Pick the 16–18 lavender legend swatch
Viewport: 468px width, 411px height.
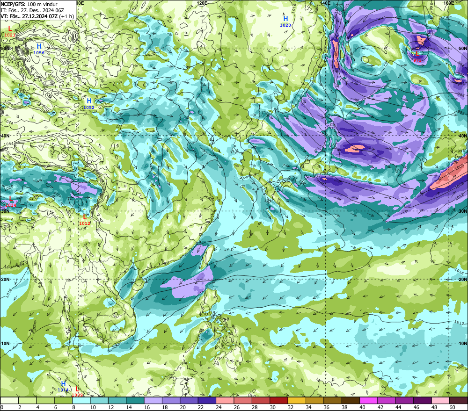coord(153,401)
